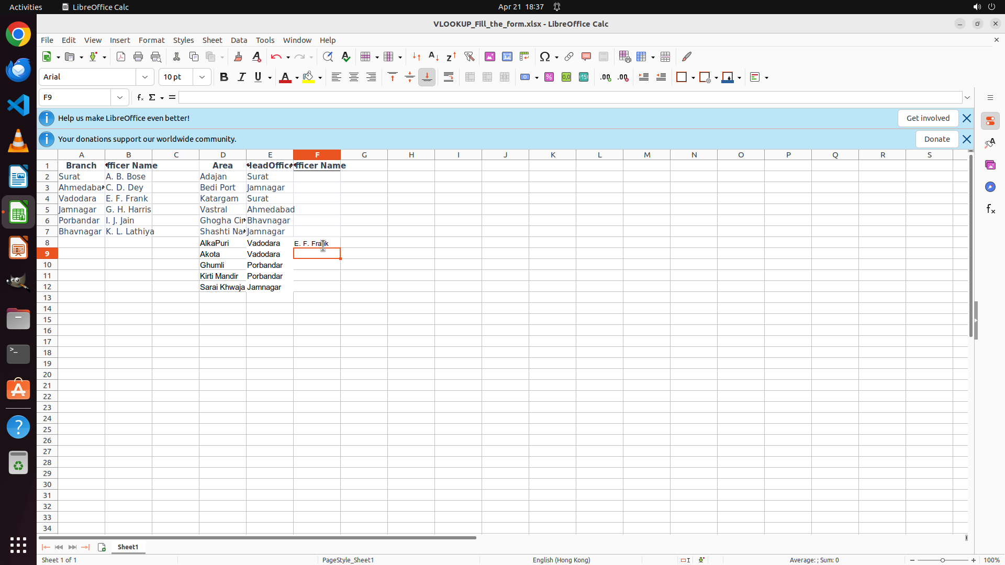Click the Clone Formatting paintbrush
Image resolution: width=1005 pixels, height=565 pixels.
point(238,56)
